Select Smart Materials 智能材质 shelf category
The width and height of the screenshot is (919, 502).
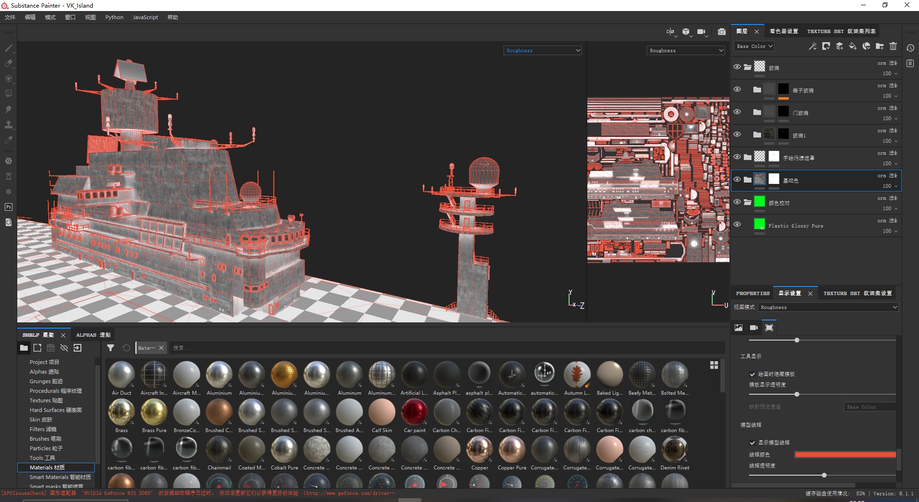[60, 477]
